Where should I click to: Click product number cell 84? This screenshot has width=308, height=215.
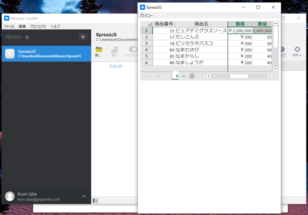point(164,50)
